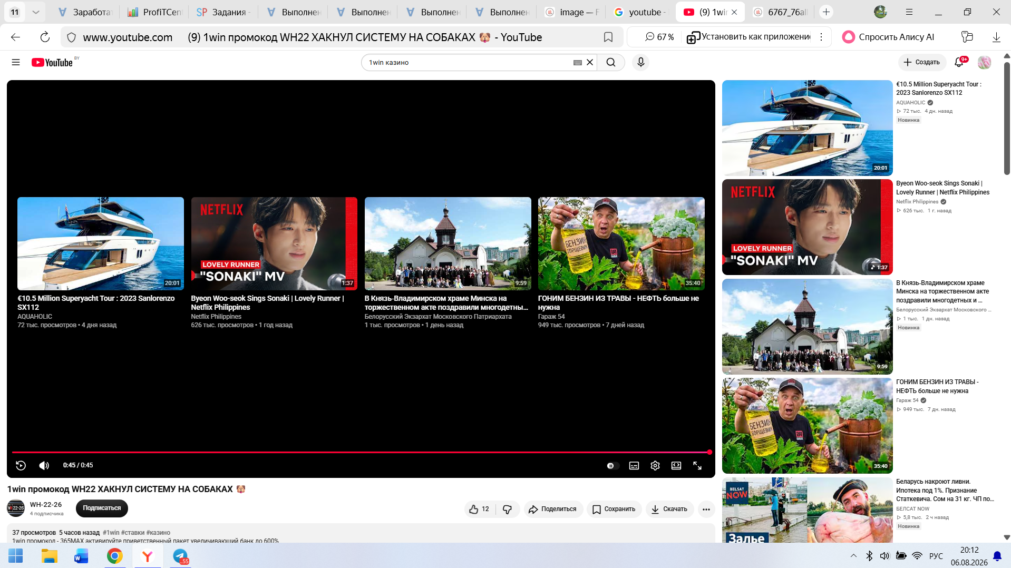Ask Alice AI assistant
The image size is (1011, 568).
889,37
